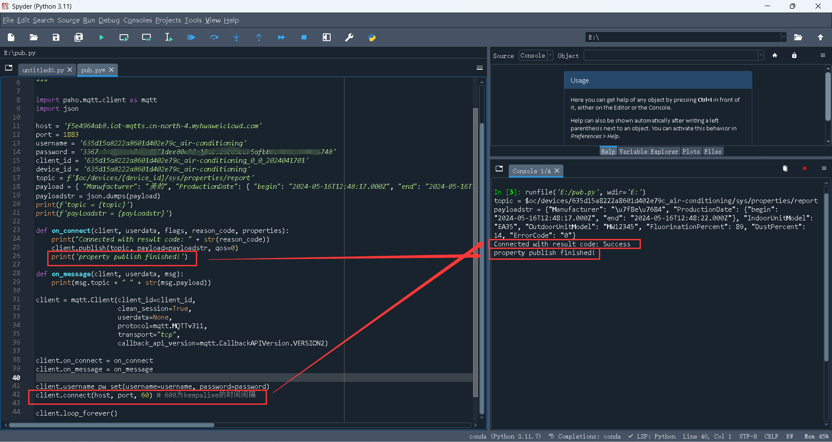Open the editor pane options hamburger menu

(479, 68)
